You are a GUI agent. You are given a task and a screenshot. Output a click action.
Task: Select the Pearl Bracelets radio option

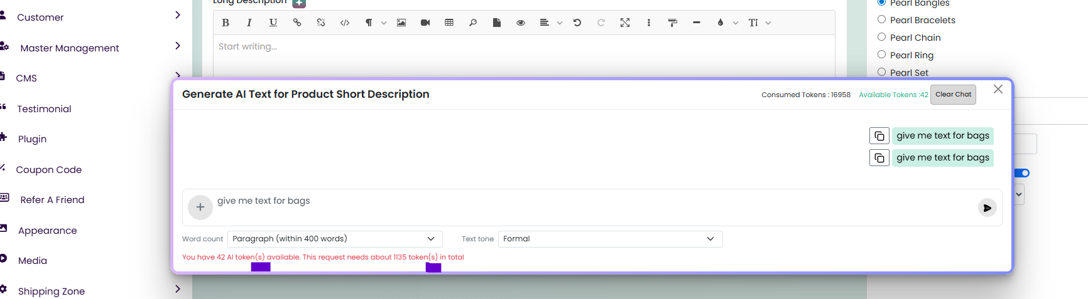882,19
